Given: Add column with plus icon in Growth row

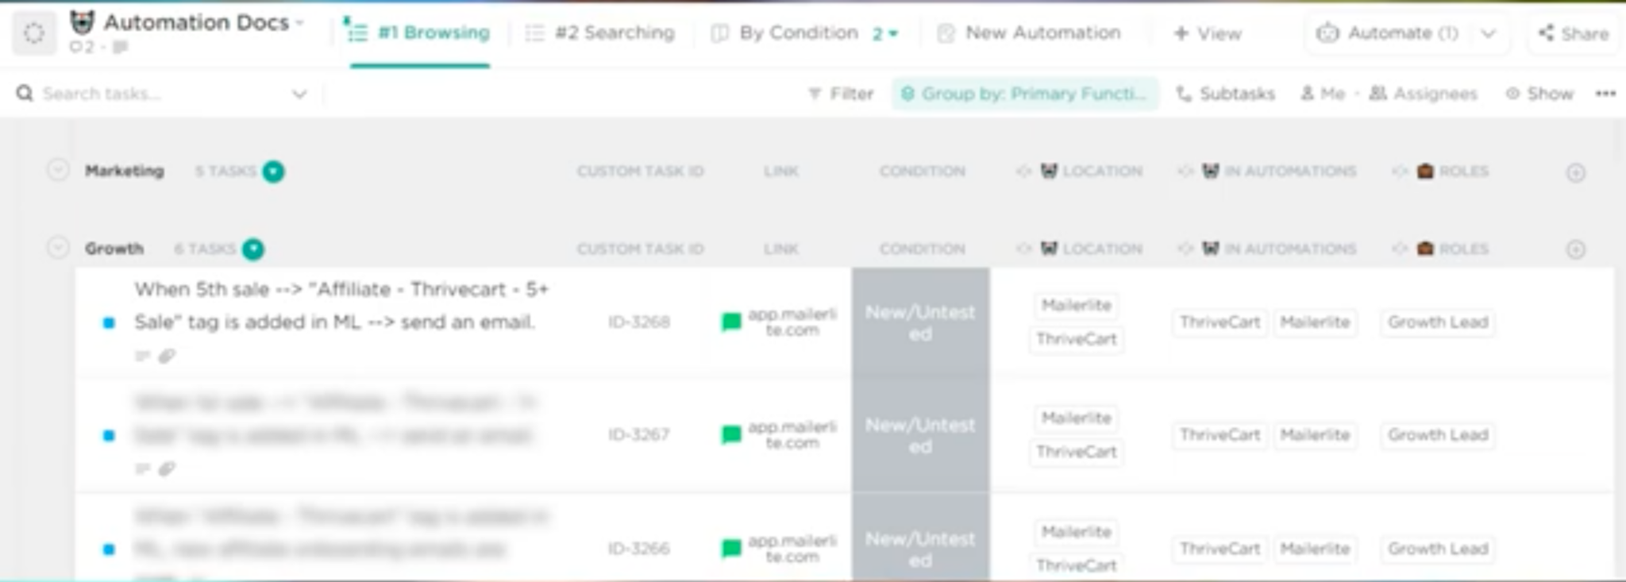Looking at the screenshot, I should click(x=1576, y=249).
